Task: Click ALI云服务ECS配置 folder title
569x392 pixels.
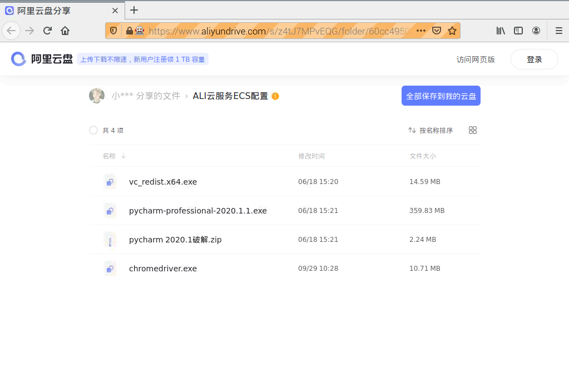Action: coord(230,96)
